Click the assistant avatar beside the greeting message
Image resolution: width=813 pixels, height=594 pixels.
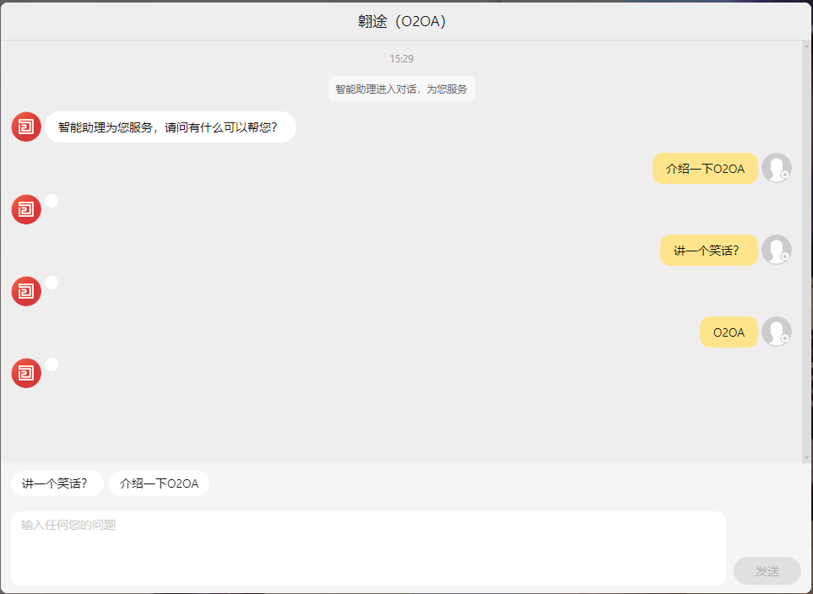point(26,127)
